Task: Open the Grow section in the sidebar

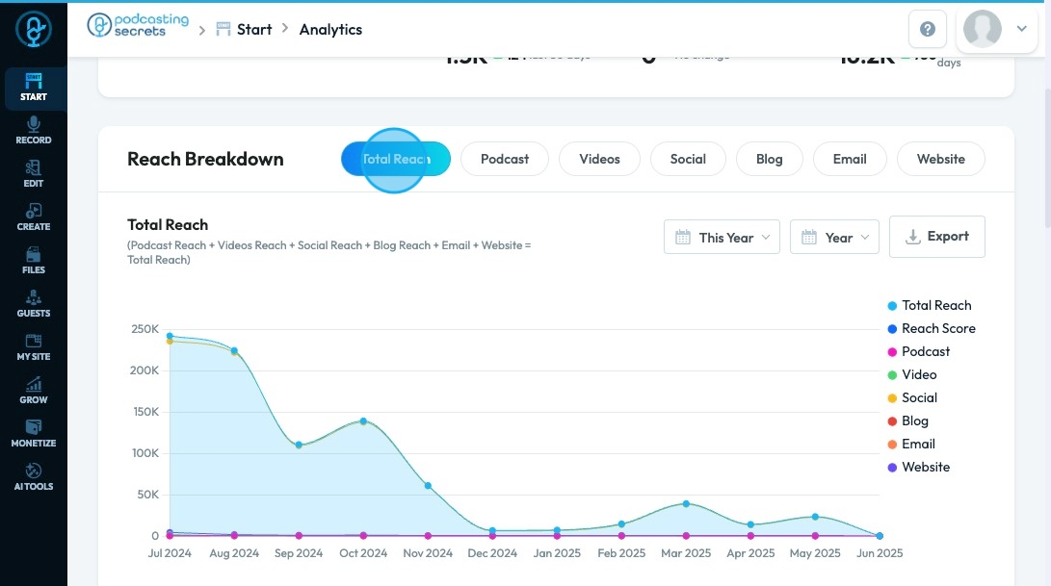Action: point(34,391)
